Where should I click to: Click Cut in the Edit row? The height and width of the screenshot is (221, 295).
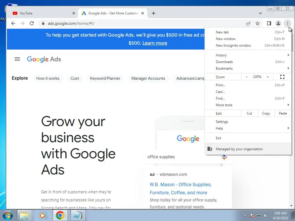249,113
